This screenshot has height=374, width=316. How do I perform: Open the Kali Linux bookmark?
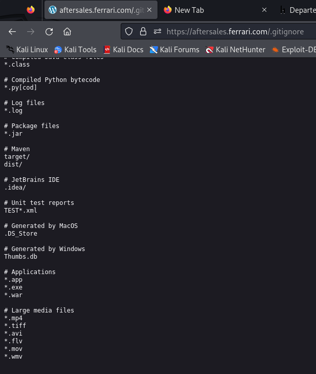pos(27,50)
